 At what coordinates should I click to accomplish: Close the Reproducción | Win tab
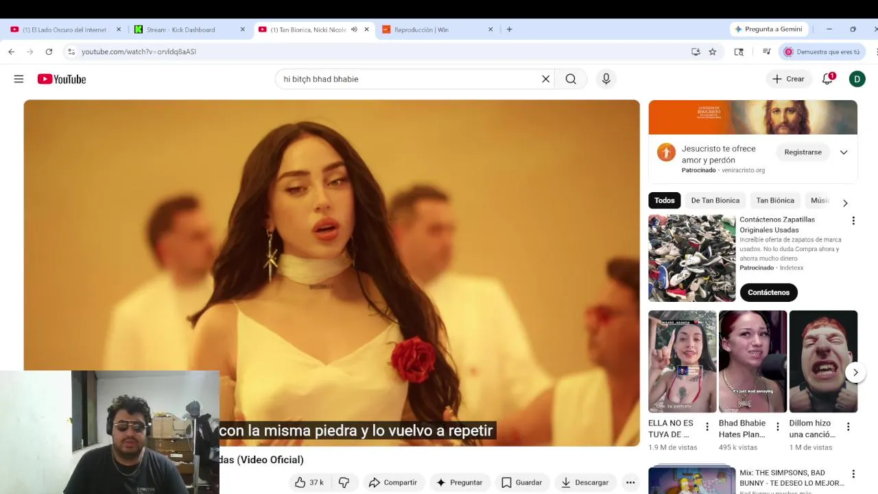click(490, 30)
